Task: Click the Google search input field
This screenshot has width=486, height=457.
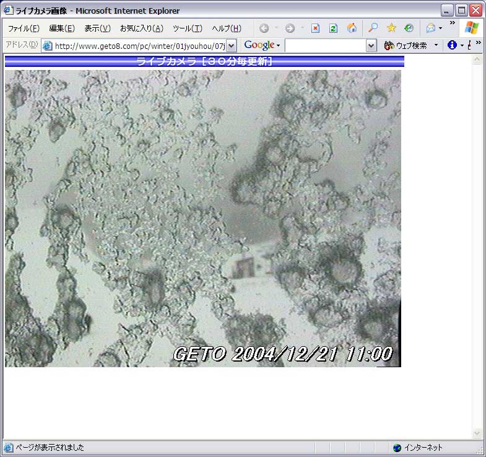Action: click(326, 46)
